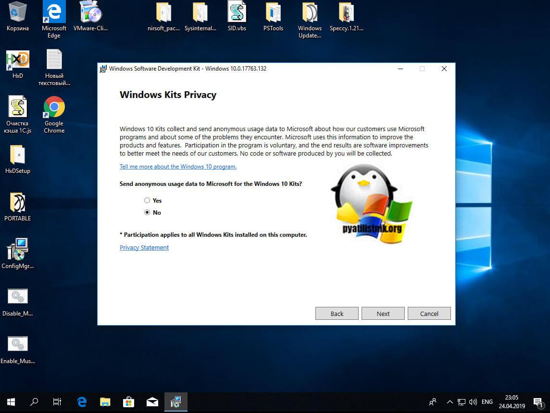Open the People icon in system tray
This screenshot has height=413, width=550.
tap(433, 402)
